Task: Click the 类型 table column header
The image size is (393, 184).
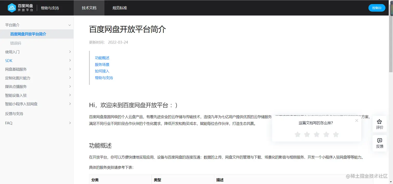Action: tap(158, 180)
